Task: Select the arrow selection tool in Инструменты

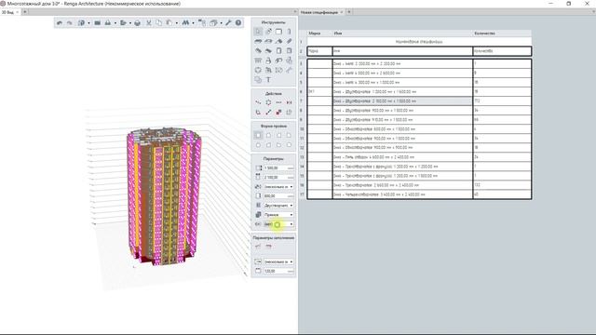Action: [258, 32]
